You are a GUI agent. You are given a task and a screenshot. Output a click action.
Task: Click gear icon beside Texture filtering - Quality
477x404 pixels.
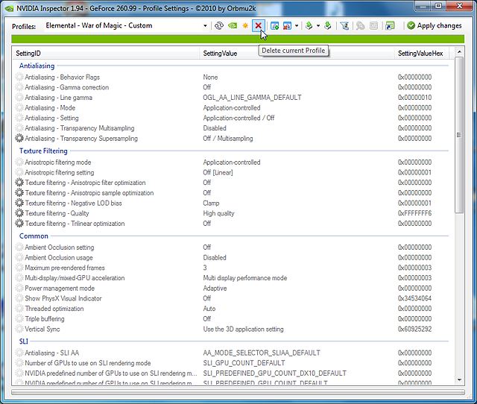19,213
